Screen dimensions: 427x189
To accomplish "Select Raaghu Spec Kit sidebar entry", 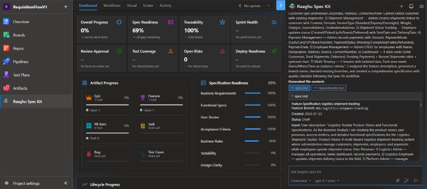I will coord(36,101).
